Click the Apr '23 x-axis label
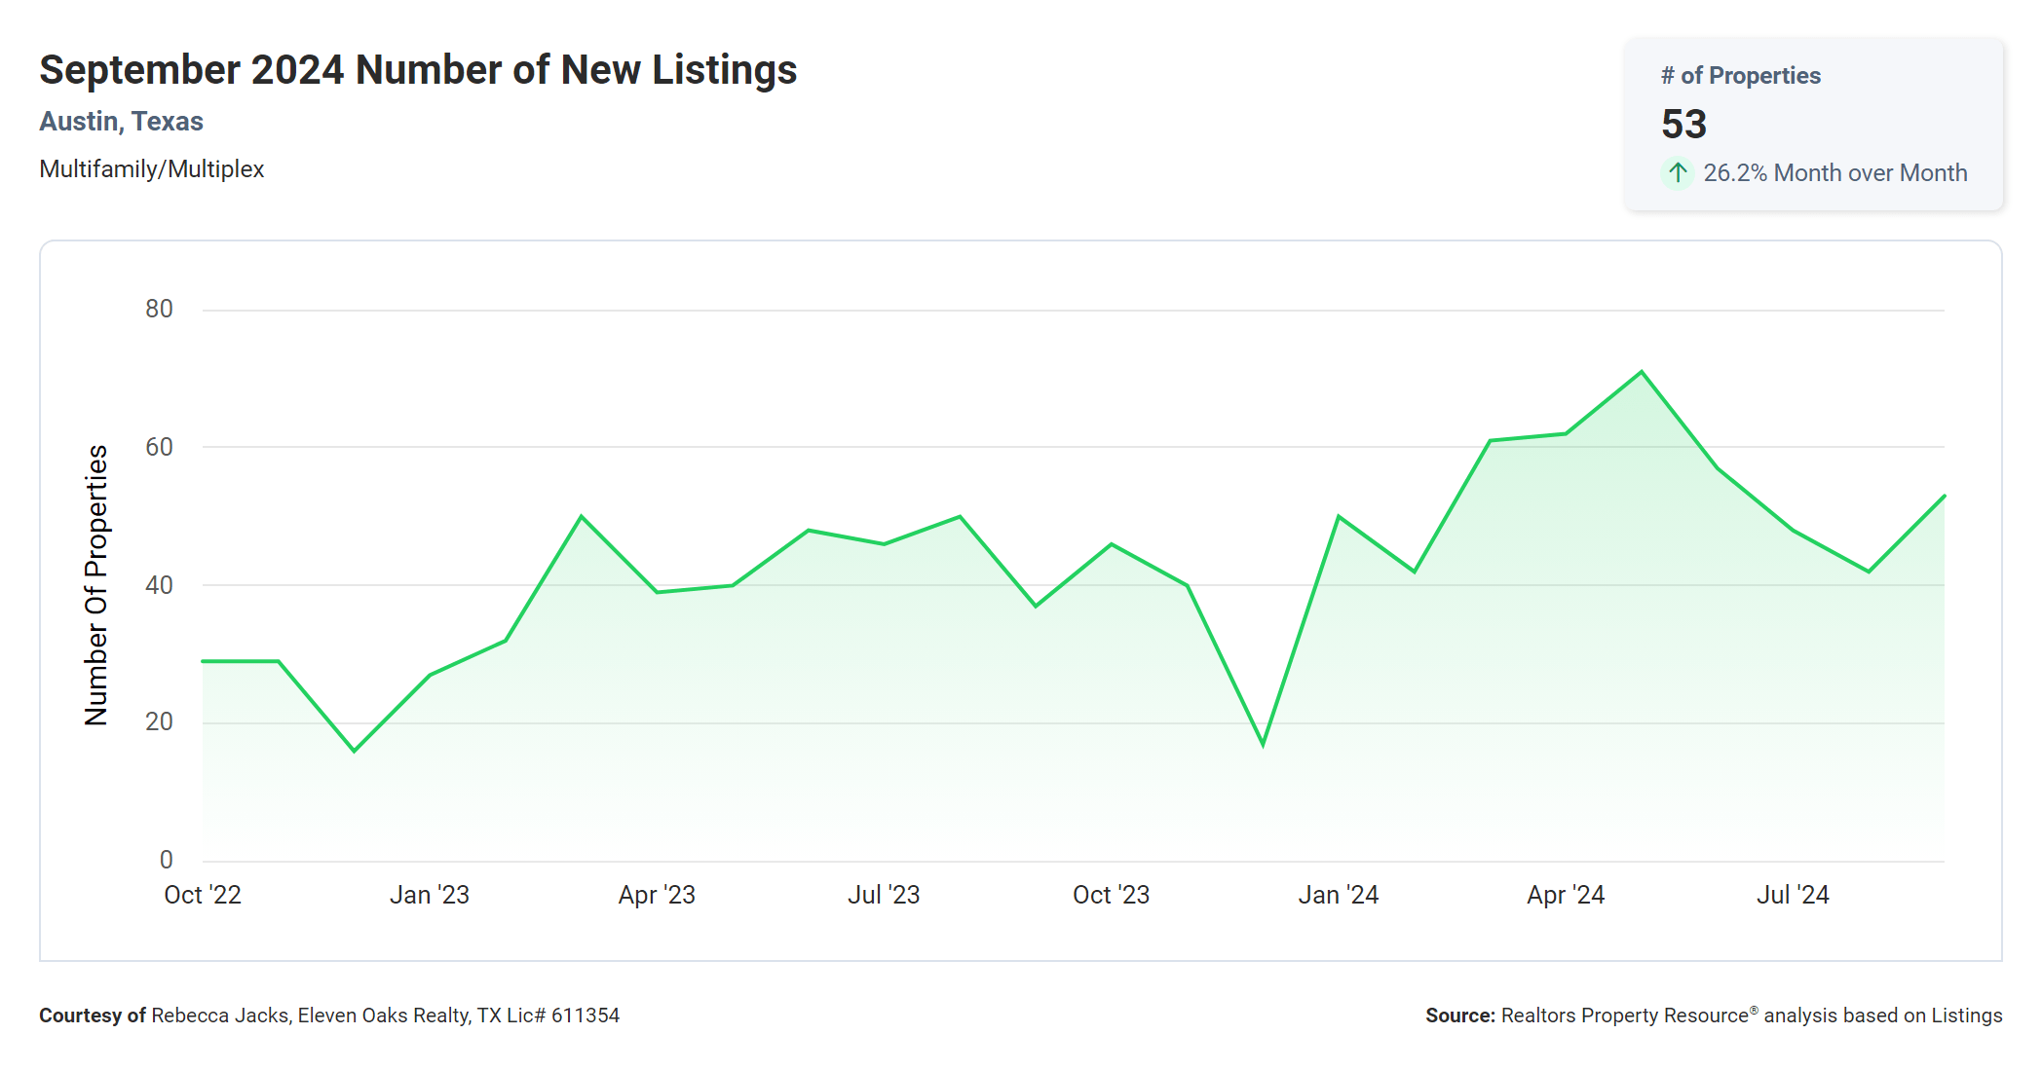The width and height of the screenshot is (2042, 1071). [657, 895]
